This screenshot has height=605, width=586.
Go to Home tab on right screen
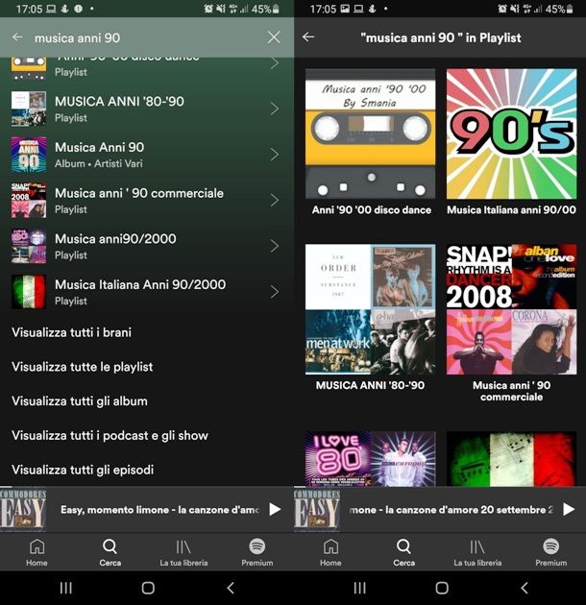[x=330, y=552]
